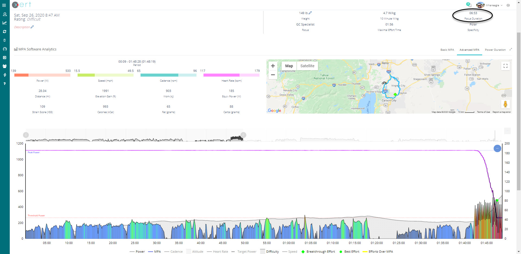
Task: Open the video academy icon in sidebar
Action: (5, 57)
